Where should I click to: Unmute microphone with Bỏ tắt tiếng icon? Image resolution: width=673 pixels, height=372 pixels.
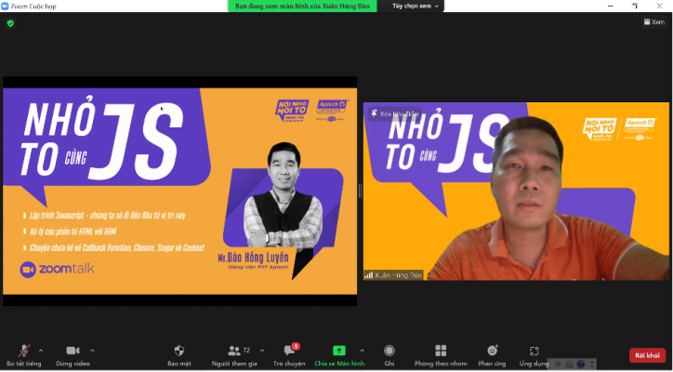point(20,350)
